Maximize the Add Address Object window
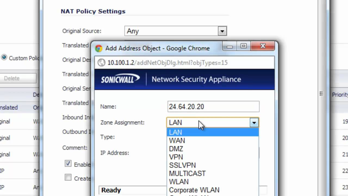Image resolution: width=348 pixels, height=196 pixels. [x=244, y=46]
